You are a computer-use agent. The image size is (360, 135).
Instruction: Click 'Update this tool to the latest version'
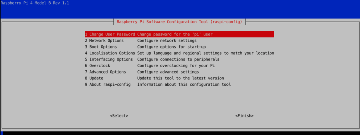tap(180, 78)
